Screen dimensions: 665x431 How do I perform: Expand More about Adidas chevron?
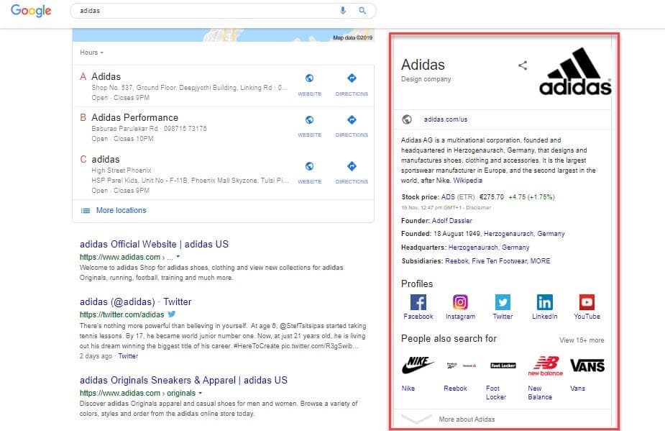[x=416, y=419]
